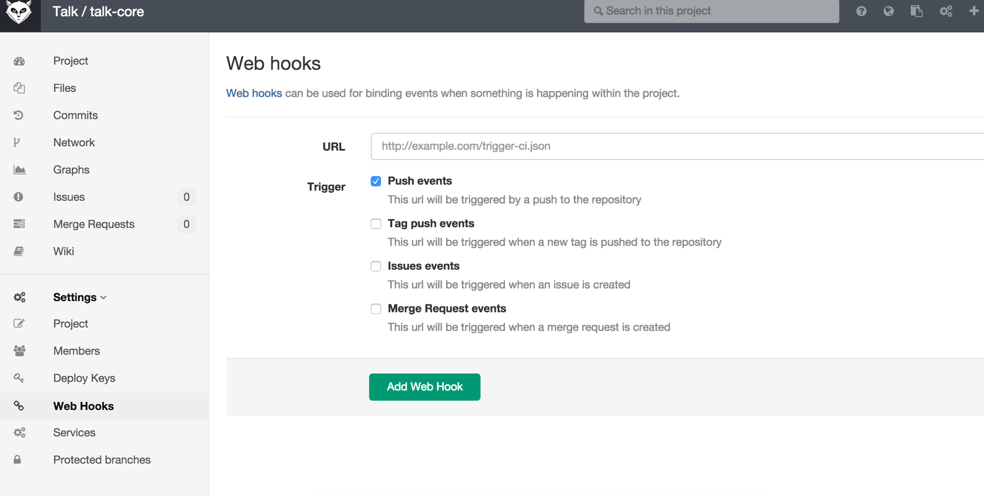The height and width of the screenshot is (496, 984).
Task: Open the Services settings page
Action: (x=74, y=433)
